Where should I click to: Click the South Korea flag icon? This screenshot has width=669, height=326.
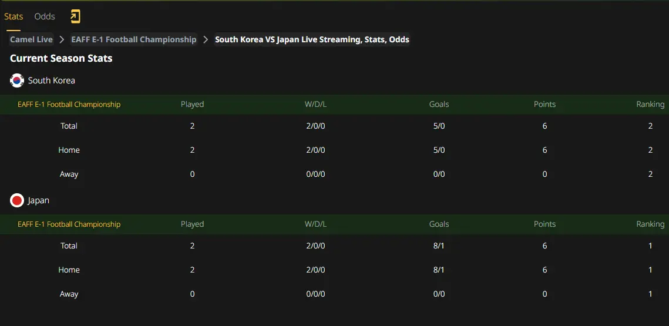pos(17,80)
